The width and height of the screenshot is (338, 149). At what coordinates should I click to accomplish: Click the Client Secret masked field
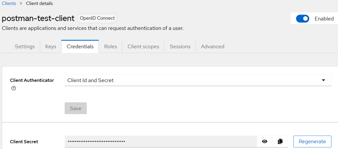pos(161,141)
